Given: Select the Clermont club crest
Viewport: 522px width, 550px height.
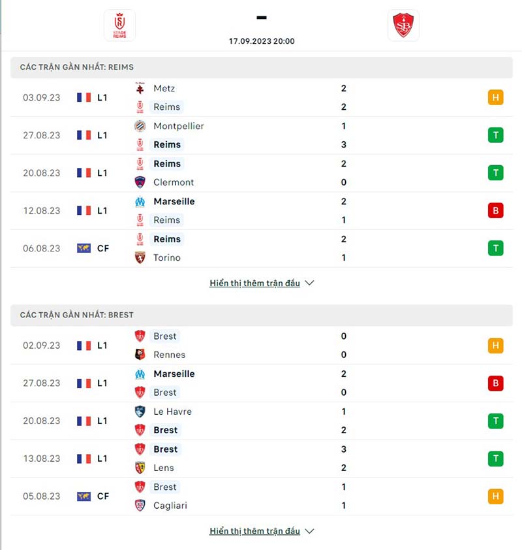Looking at the screenshot, I should [140, 182].
